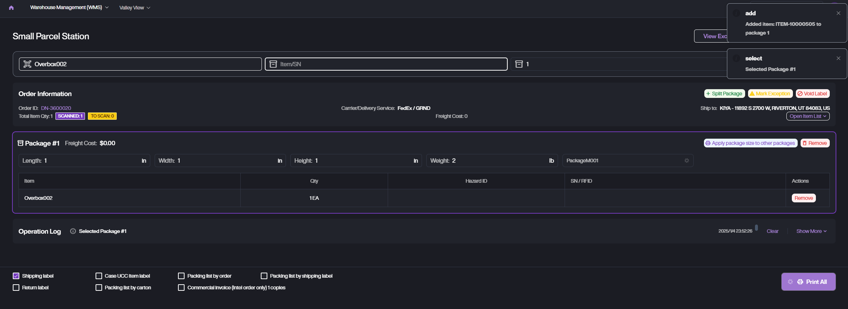Enable the Return label checkbox

click(x=16, y=288)
